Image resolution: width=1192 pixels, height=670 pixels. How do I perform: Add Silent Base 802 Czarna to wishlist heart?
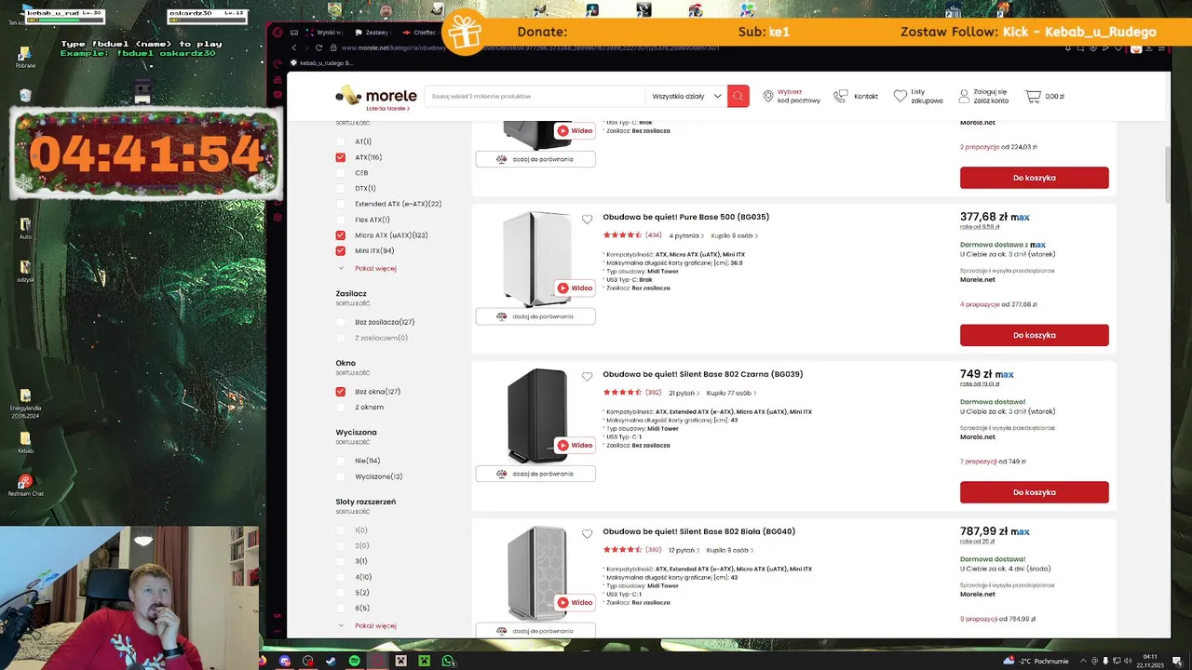click(587, 377)
